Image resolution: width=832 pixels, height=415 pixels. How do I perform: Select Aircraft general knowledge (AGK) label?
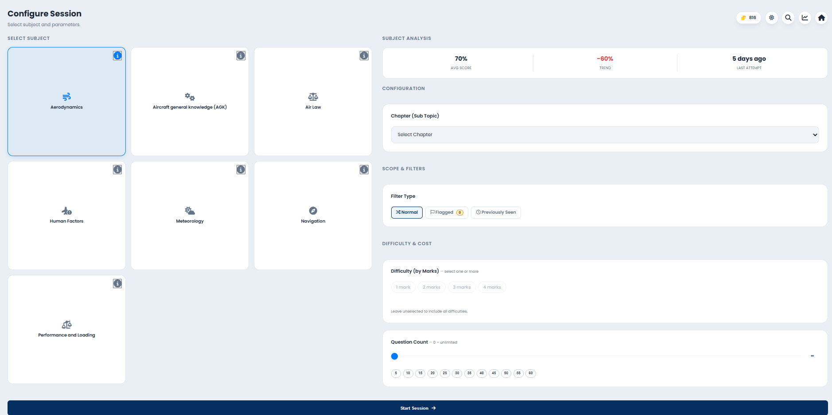(x=190, y=107)
